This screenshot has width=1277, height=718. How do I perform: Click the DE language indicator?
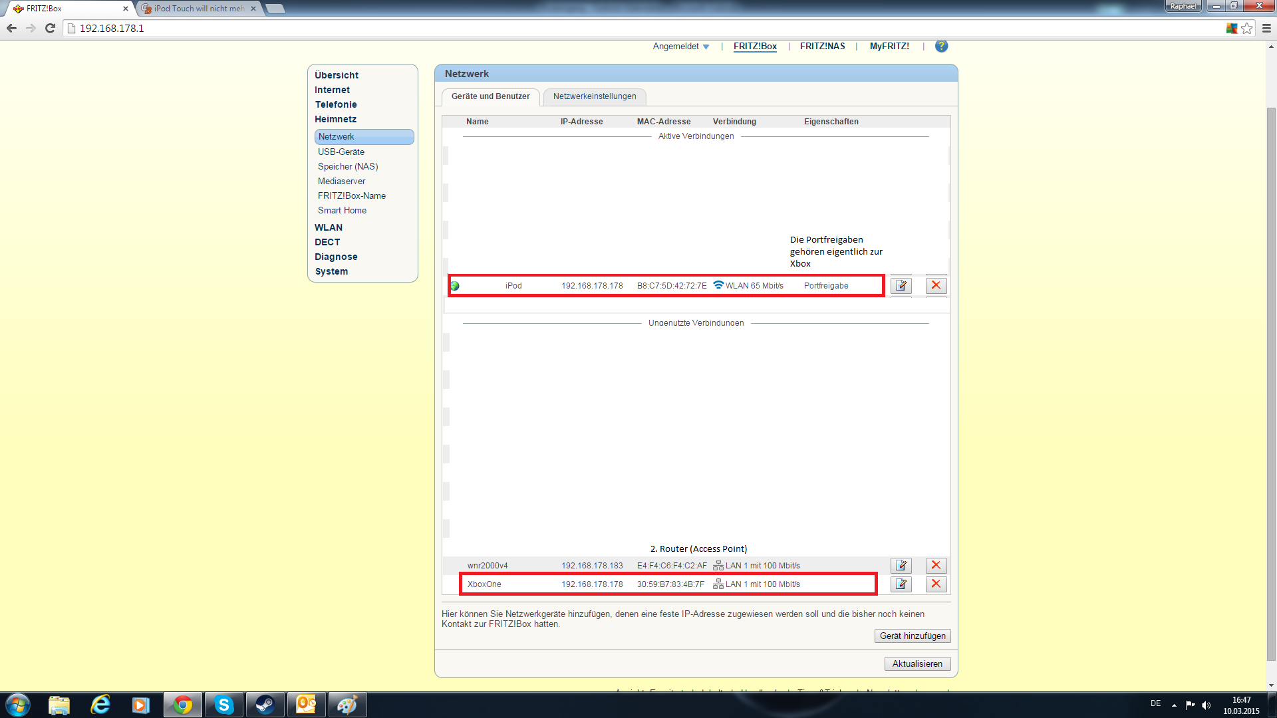1156,703
